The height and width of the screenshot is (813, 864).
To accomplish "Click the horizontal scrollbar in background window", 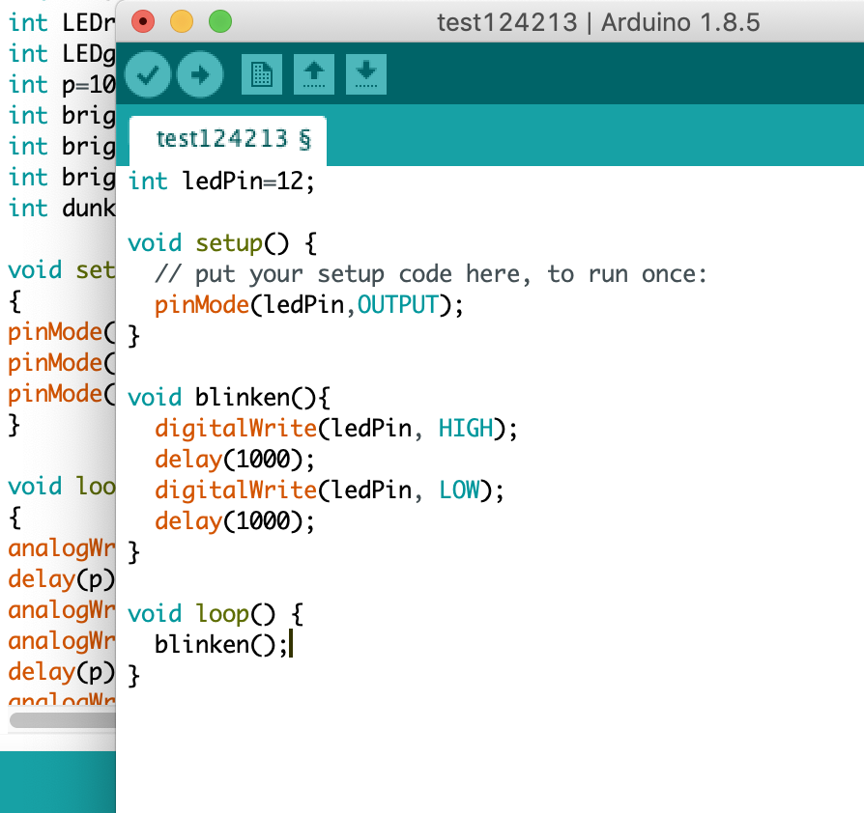I will coord(60,720).
